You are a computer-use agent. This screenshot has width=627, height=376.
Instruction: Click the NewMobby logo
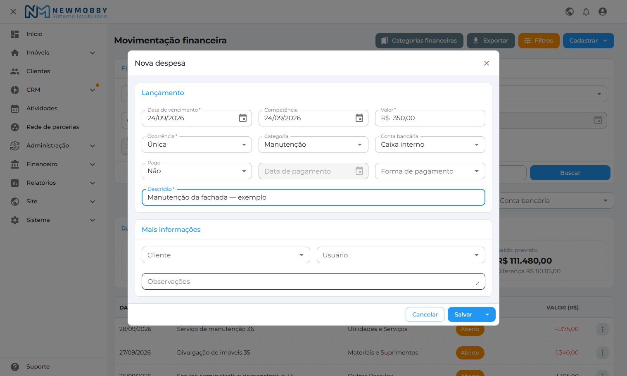point(66,12)
